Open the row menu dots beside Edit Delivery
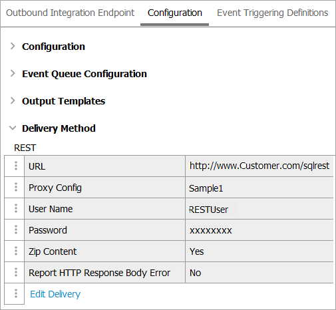This screenshot has height=310, width=336. pyautogui.click(x=16, y=293)
